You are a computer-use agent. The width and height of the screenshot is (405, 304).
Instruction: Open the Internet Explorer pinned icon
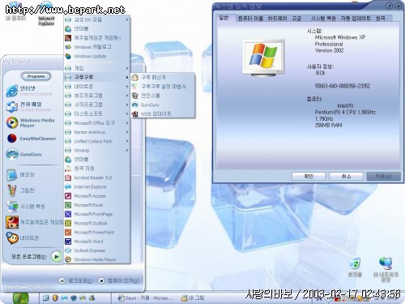click(12, 91)
